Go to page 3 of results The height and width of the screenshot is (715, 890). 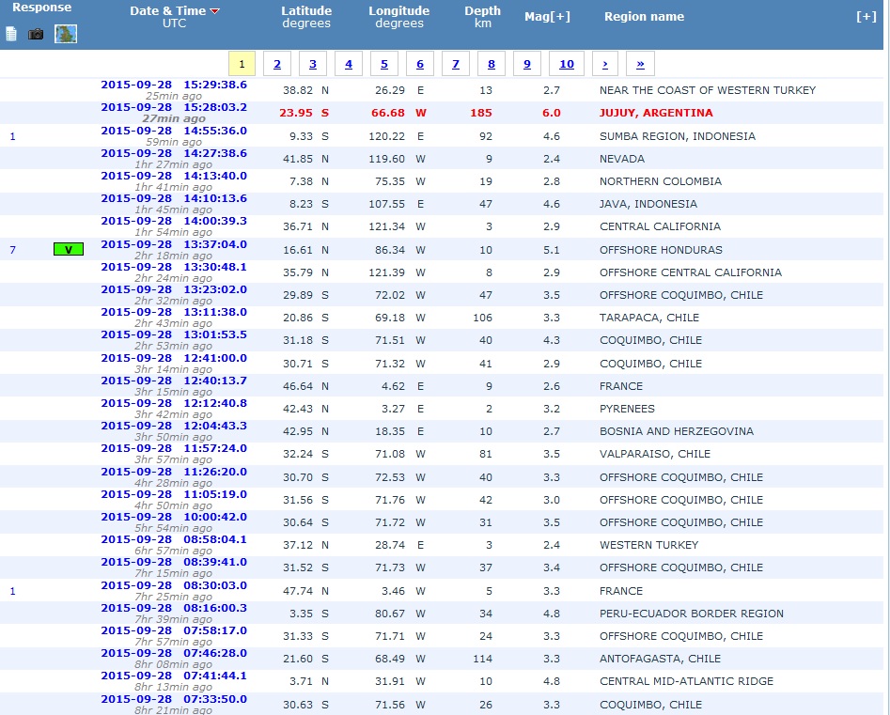coord(313,64)
